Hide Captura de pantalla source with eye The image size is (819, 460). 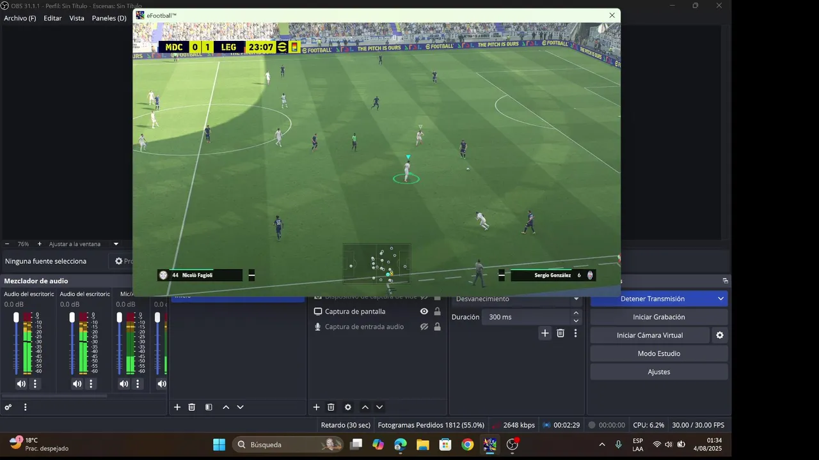(x=424, y=312)
